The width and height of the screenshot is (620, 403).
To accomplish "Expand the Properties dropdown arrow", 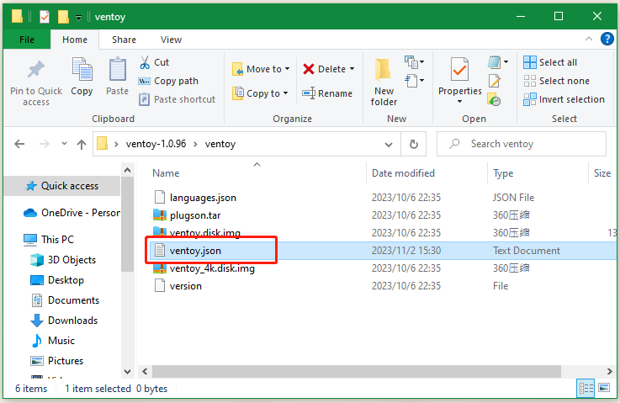I will [x=459, y=102].
